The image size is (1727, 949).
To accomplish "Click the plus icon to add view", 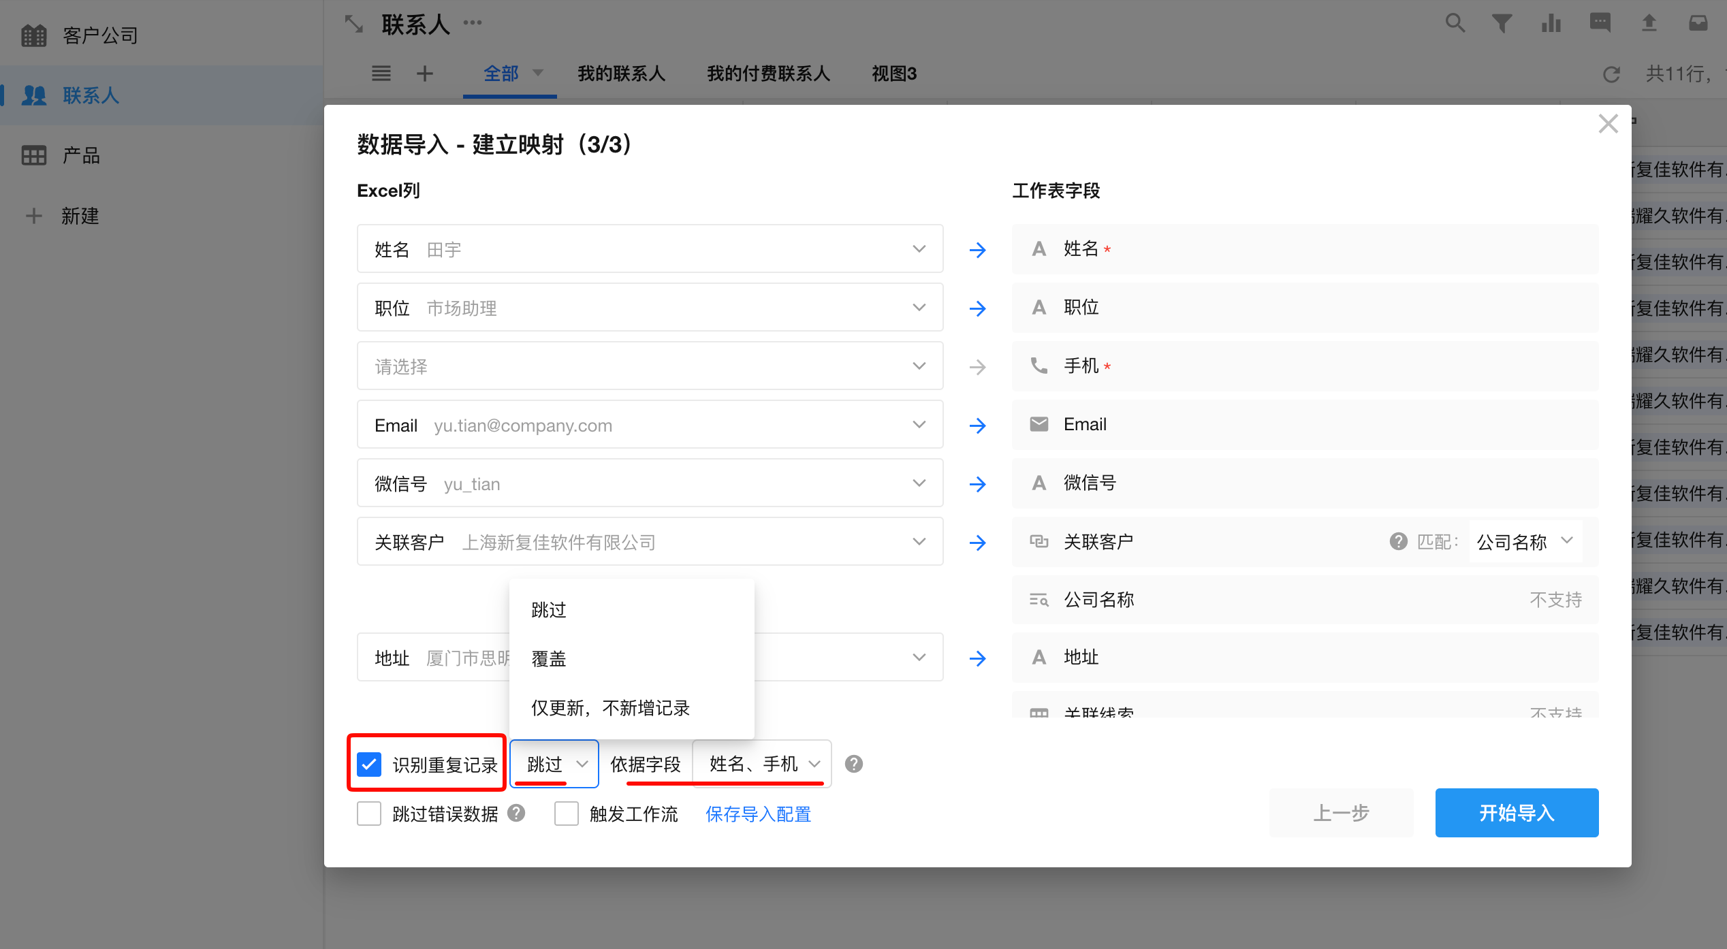I will click(x=425, y=74).
